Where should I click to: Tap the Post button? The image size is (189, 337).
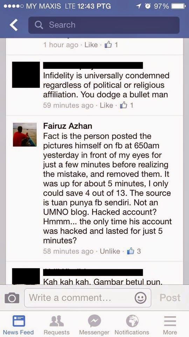[170, 298]
